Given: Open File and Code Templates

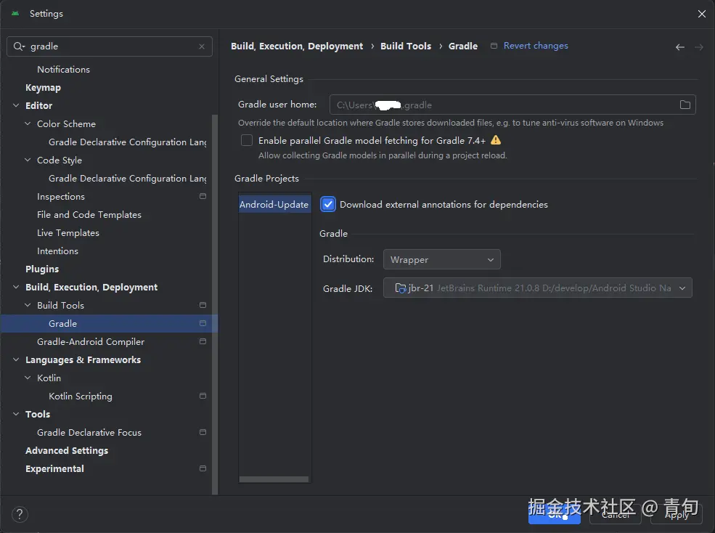Looking at the screenshot, I should [x=89, y=214].
